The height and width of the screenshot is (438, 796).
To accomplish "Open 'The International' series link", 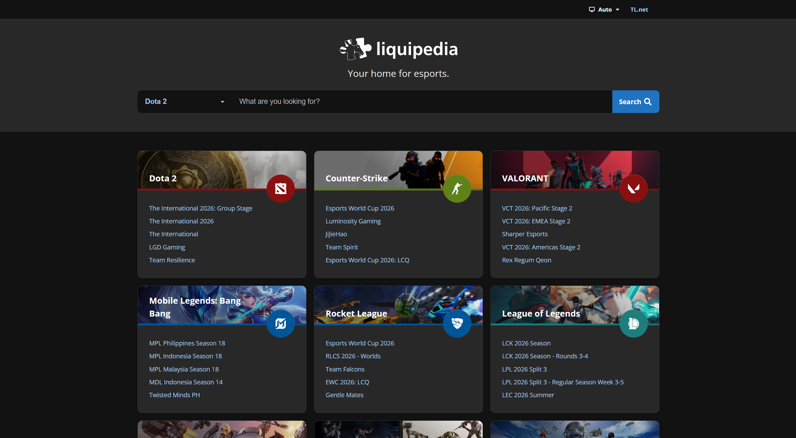I will click(x=174, y=234).
